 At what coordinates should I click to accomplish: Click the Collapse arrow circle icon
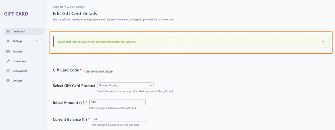point(8,81)
